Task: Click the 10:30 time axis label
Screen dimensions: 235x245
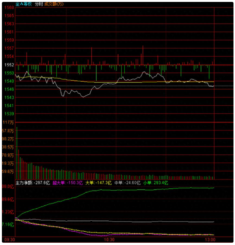Action: (x=109, y=240)
